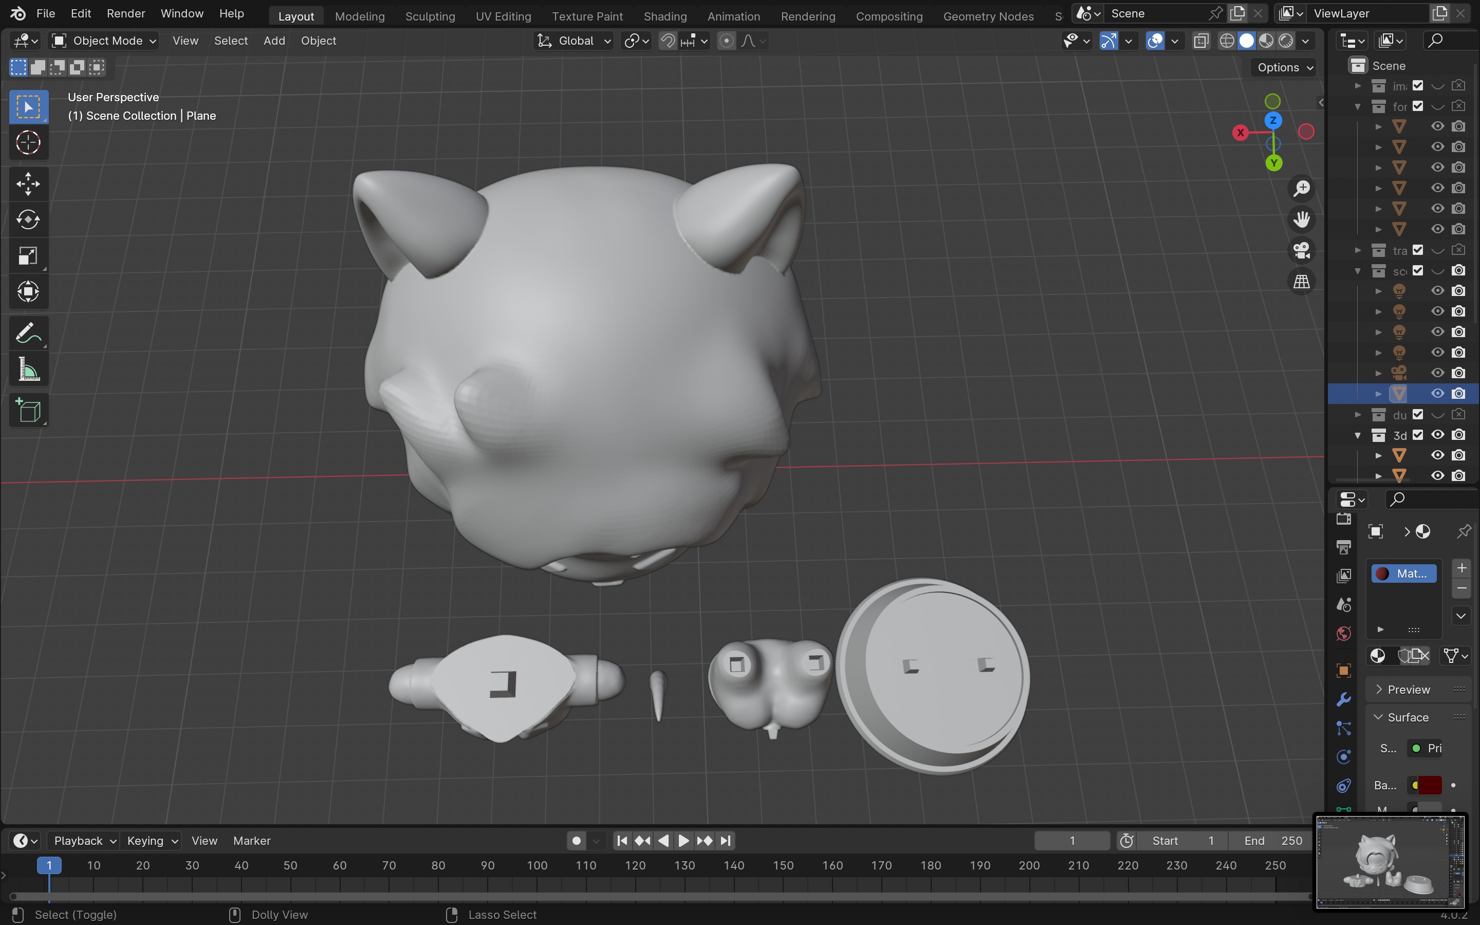The height and width of the screenshot is (925, 1480).
Task: Switch to Wireframe viewport shading
Action: click(1226, 41)
